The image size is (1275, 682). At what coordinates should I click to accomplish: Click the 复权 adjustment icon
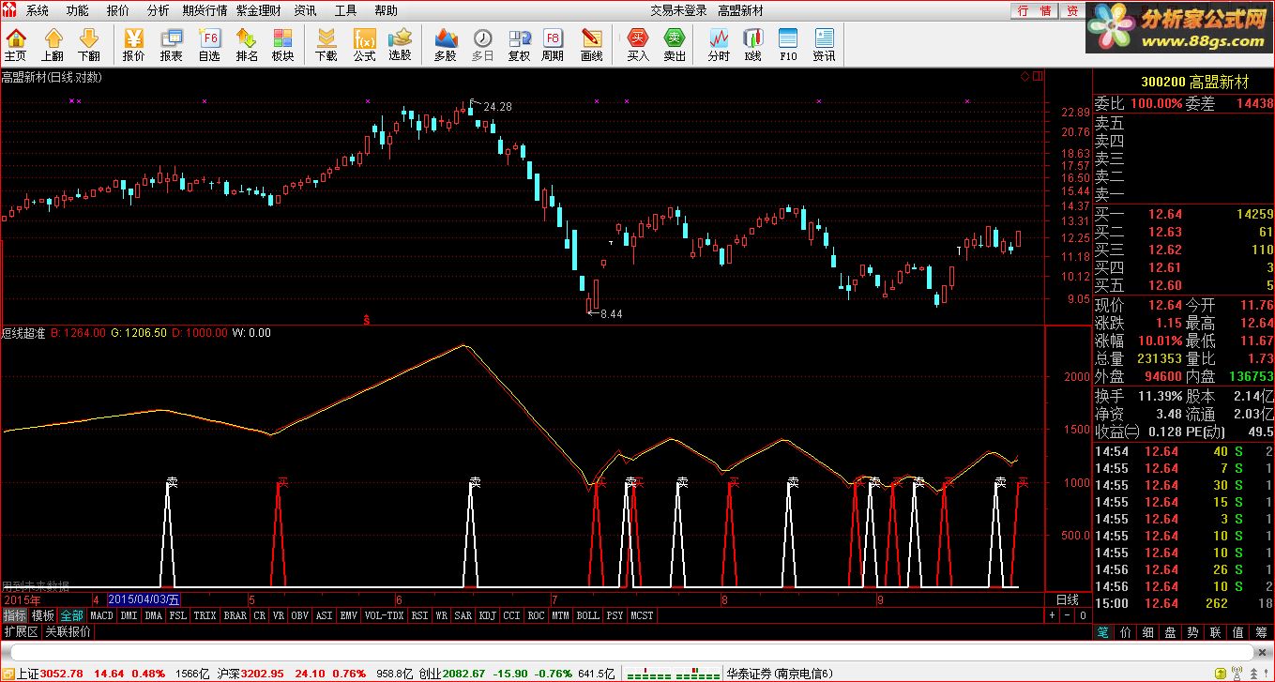click(519, 44)
